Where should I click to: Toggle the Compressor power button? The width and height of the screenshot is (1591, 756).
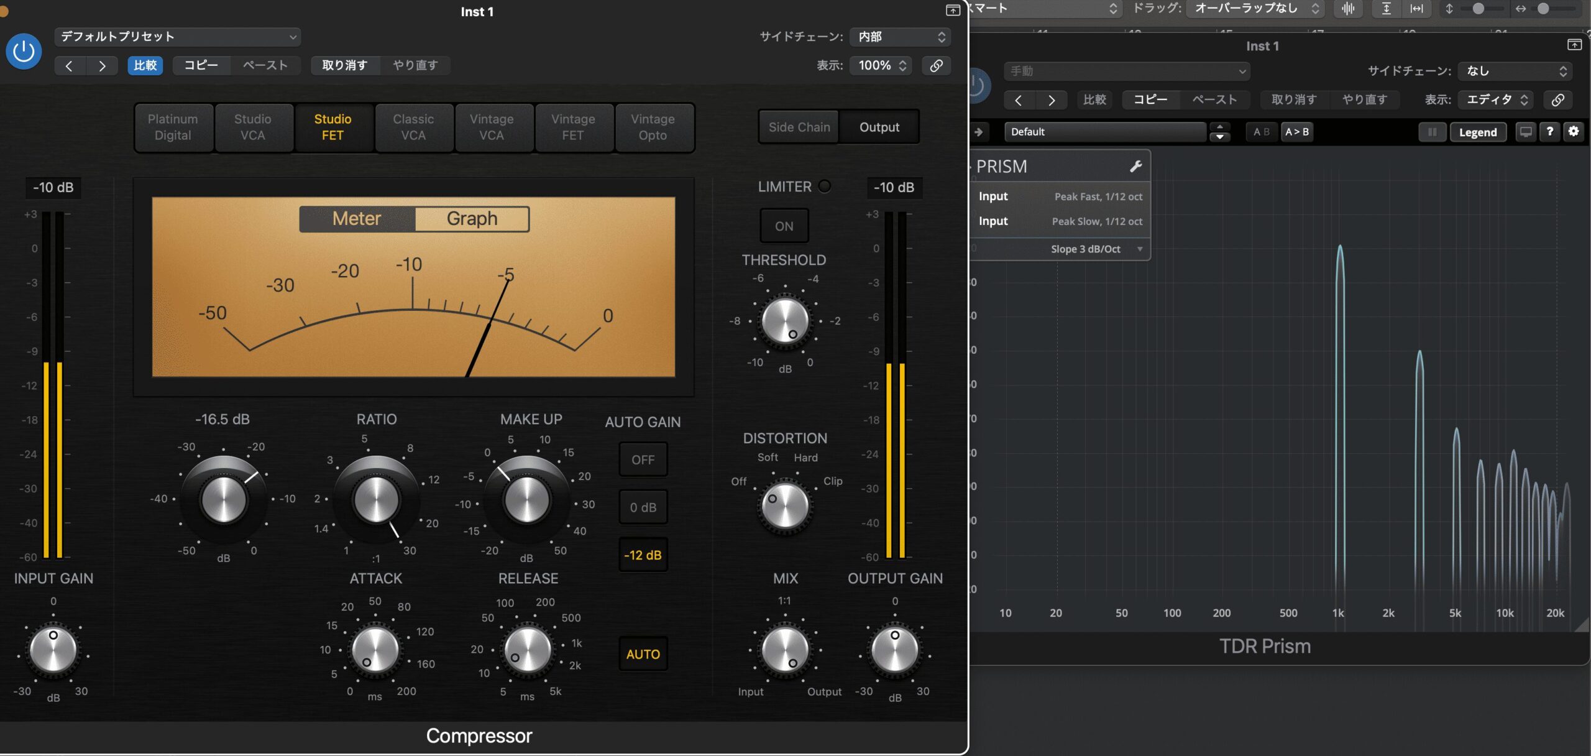24,52
